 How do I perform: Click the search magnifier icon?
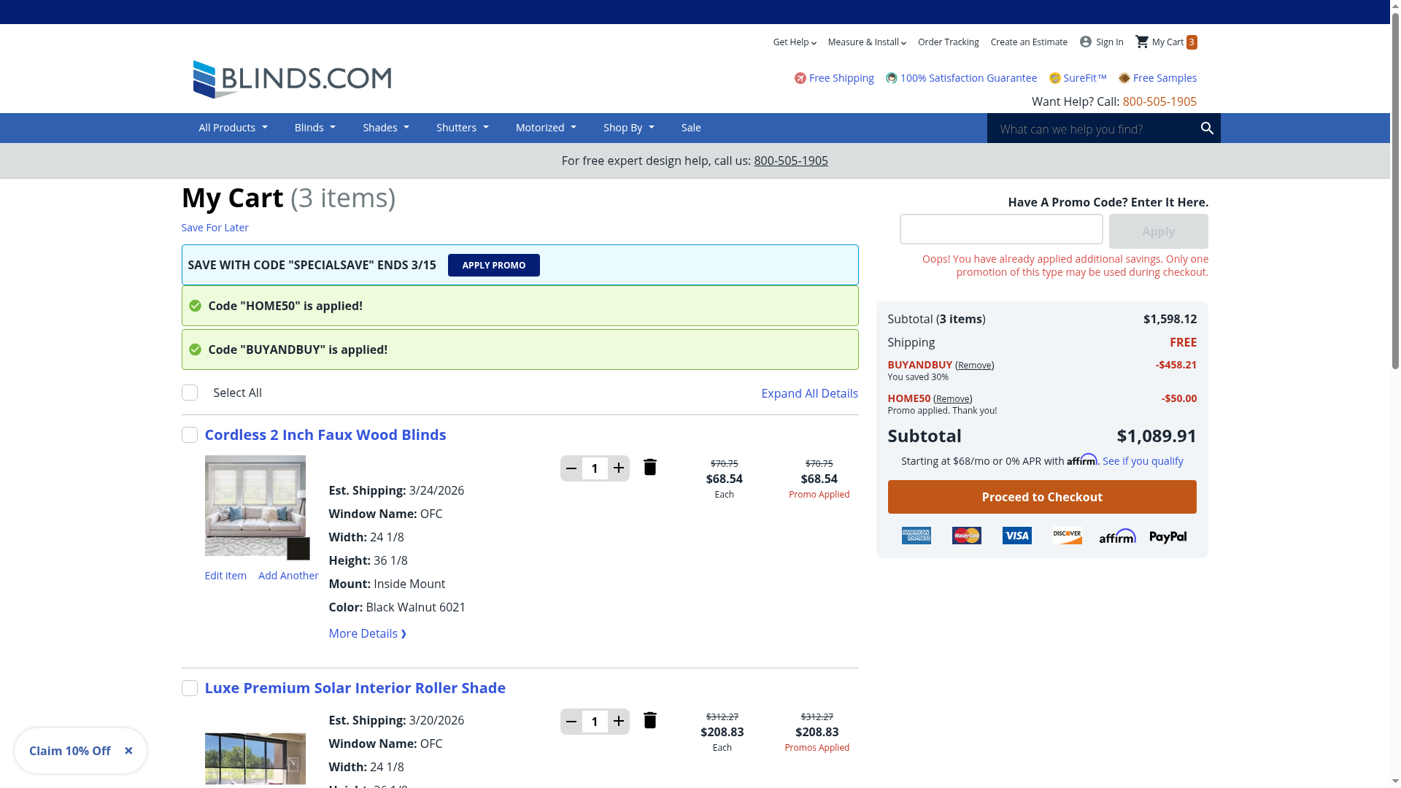click(1207, 128)
